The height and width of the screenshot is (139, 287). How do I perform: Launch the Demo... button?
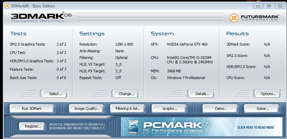point(220,109)
